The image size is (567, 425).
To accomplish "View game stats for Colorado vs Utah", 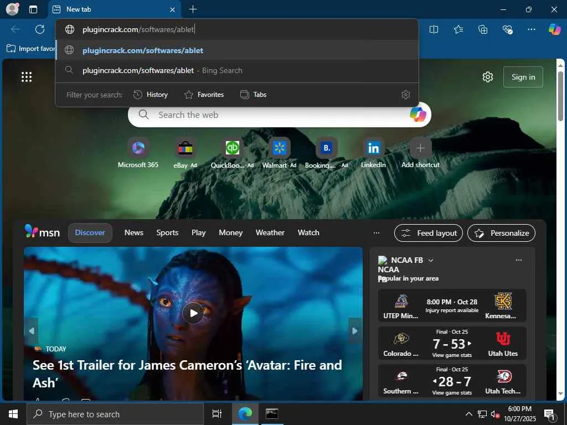I will pos(452,355).
